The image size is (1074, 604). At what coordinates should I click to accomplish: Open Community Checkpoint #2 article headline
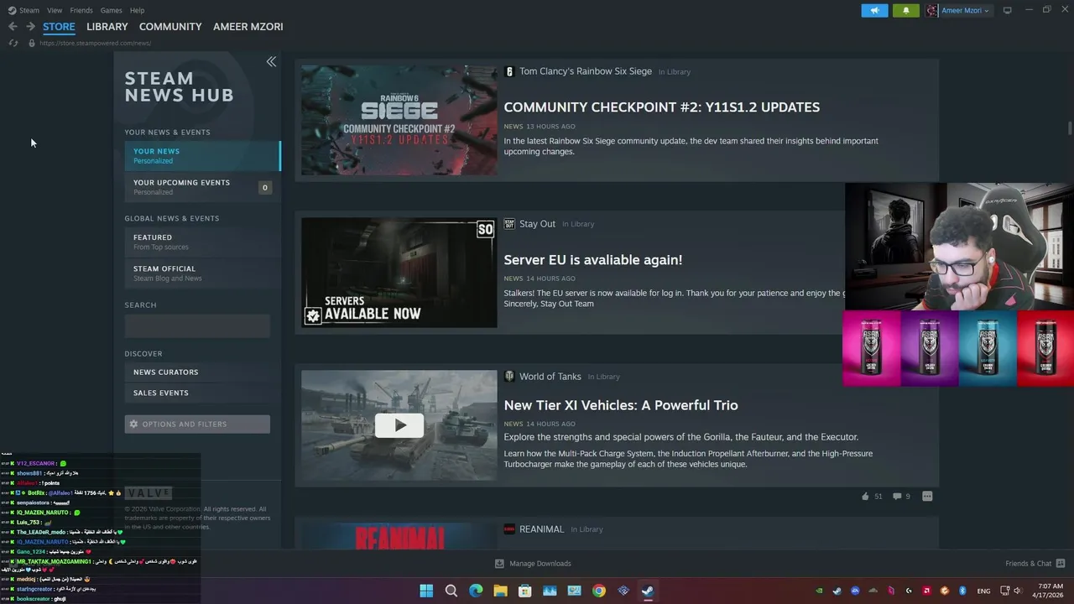click(661, 107)
